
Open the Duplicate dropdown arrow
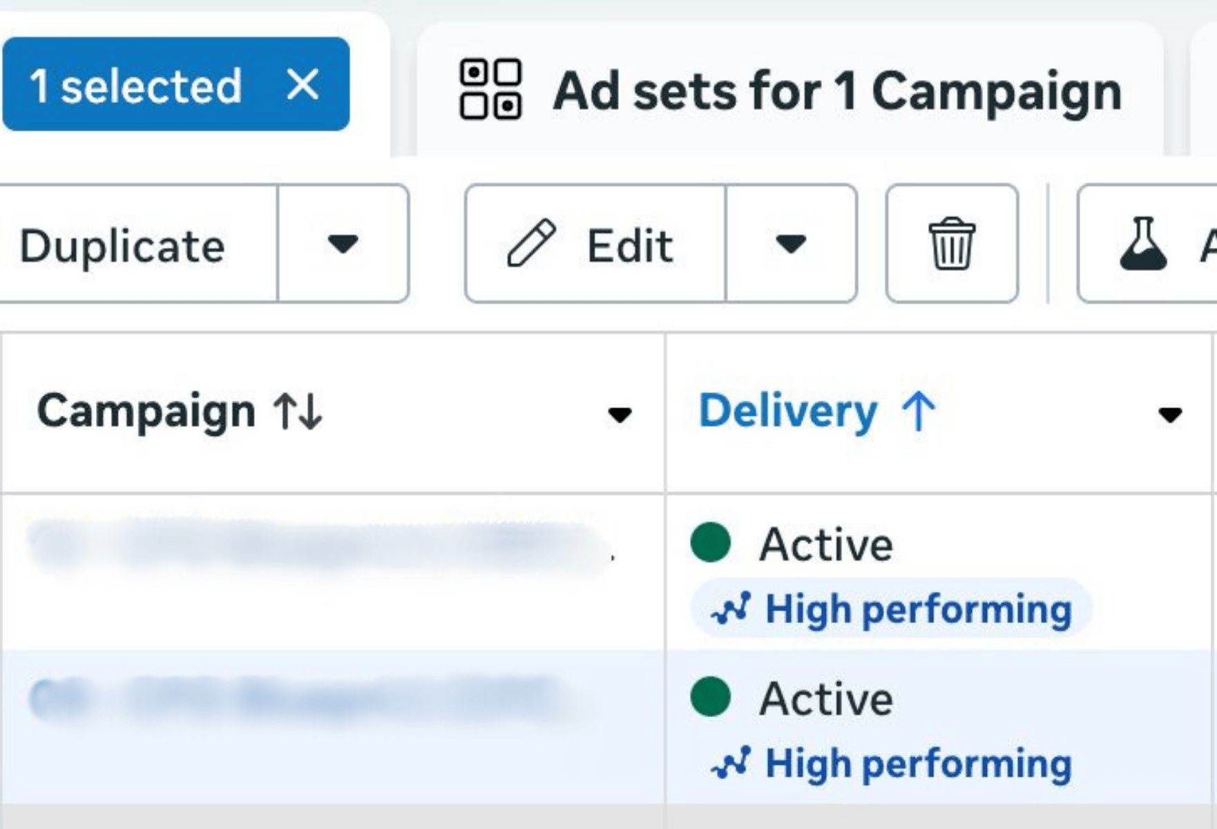[343, 243]
